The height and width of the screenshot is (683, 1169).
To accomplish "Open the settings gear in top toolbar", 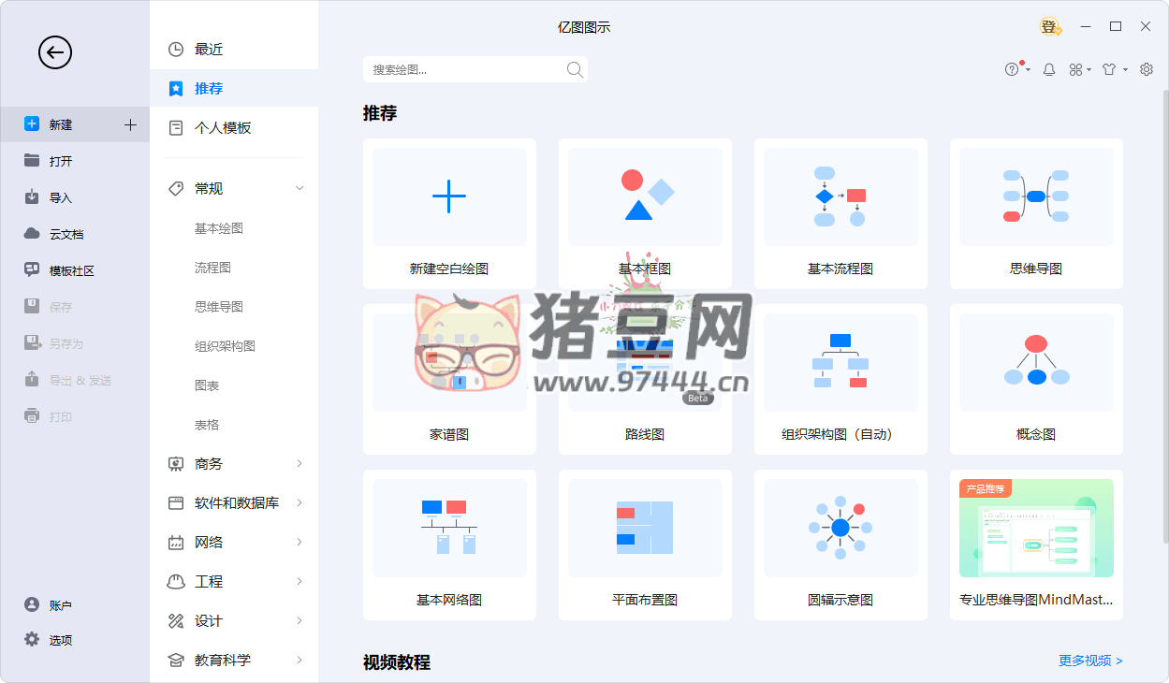I will pos(1147,69).
